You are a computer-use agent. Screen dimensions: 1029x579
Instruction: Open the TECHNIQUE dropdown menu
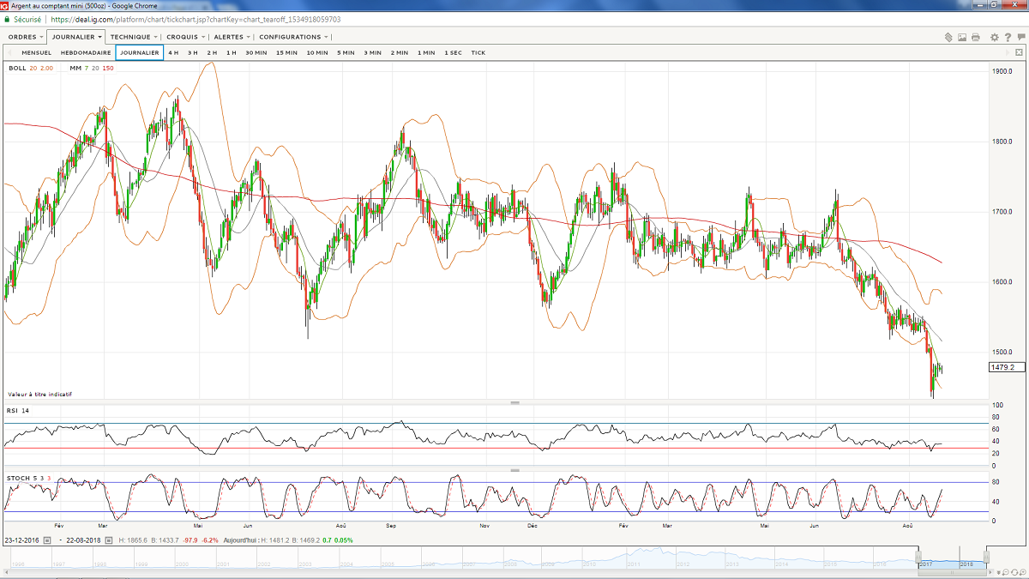coord(133,37)
